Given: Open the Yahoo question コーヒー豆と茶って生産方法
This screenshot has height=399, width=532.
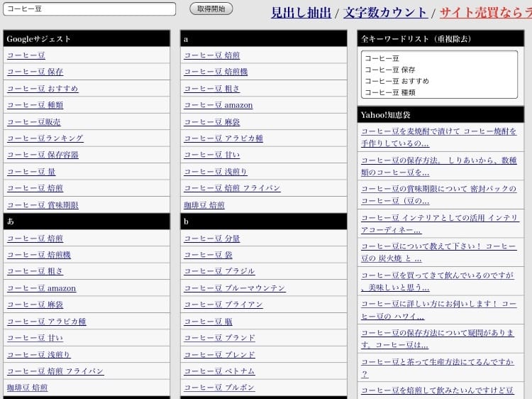Looking at the screenshot, I should tap(438, 368).
